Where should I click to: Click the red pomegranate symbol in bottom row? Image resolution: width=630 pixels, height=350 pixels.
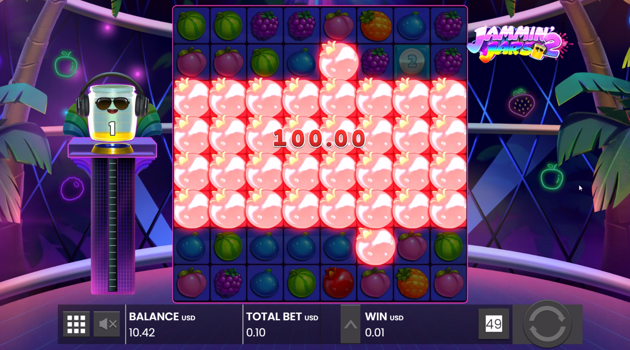338,283
